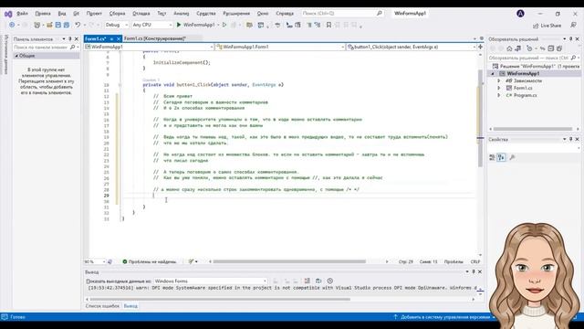Click the editor horizontal scrollbar
Viewport: 584px width, 329px height.
pos(289,261)
